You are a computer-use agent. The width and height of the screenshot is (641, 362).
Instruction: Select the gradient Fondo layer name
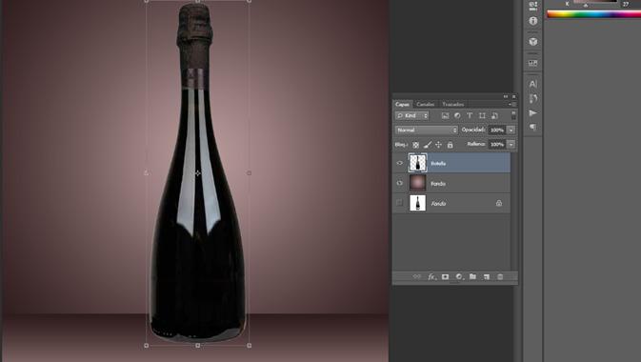(x=438, y=184)
